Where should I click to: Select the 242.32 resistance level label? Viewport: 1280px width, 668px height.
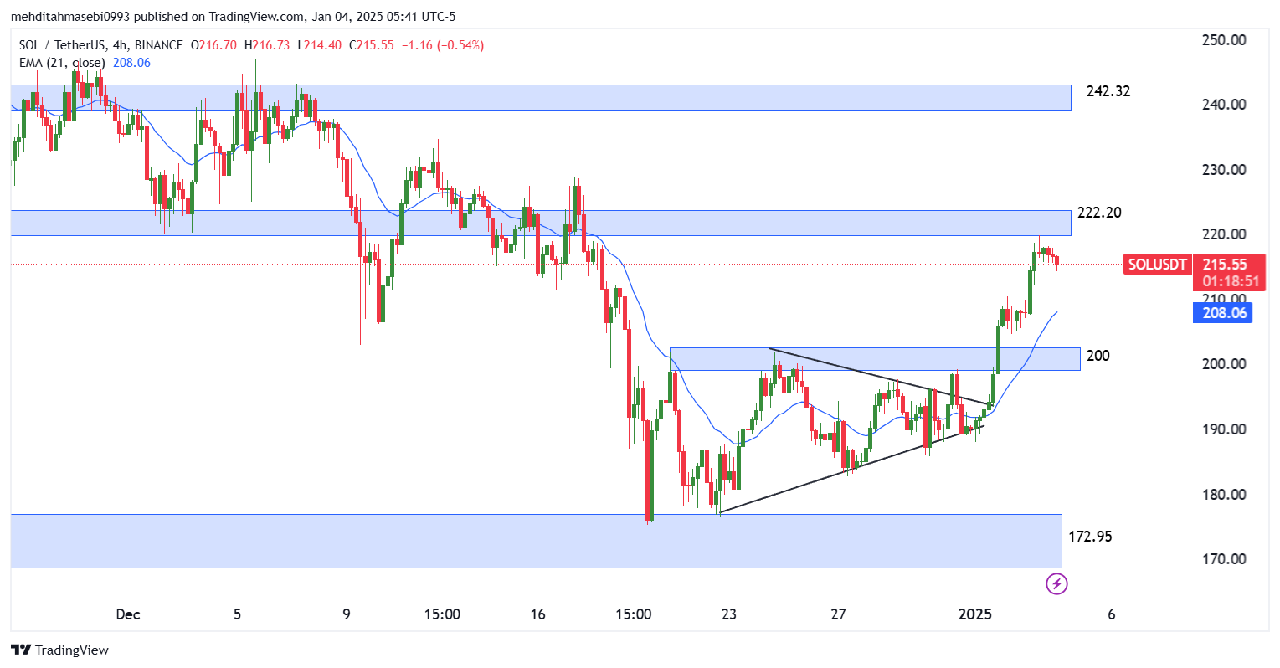1108,91
